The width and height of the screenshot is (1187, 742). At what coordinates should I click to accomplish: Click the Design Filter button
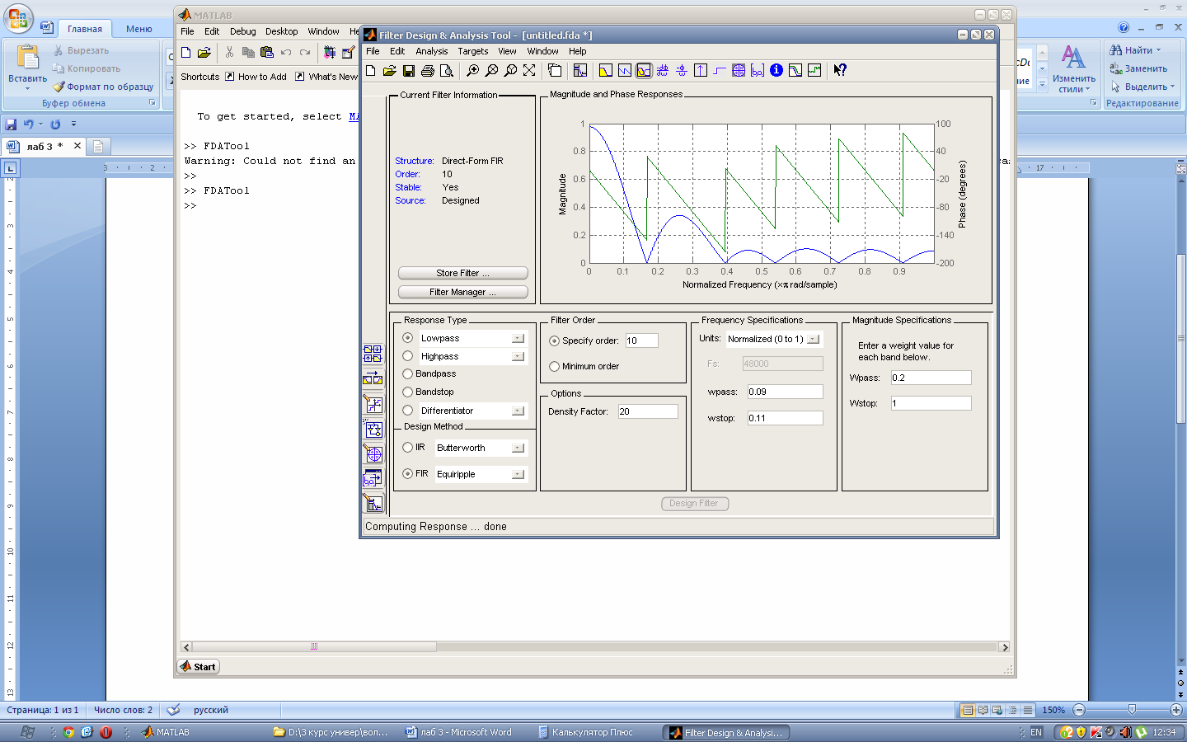(695, 504)
